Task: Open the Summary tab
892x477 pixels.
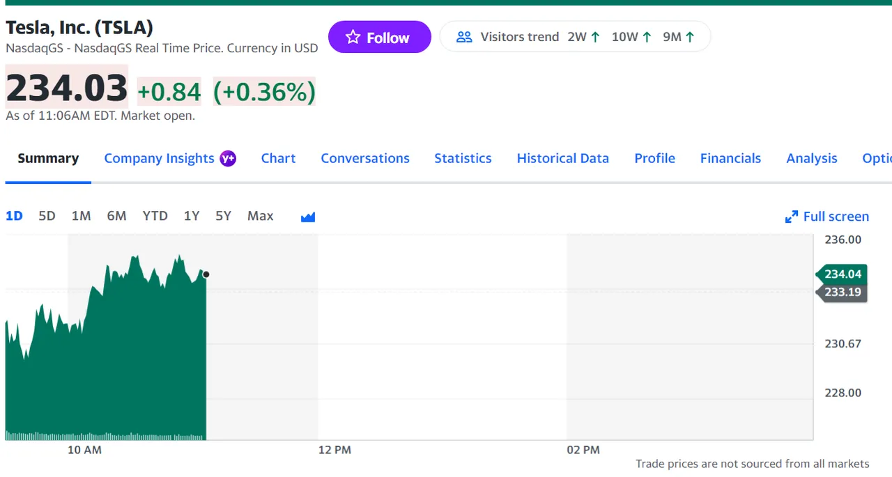Action: (x=48, y=158)
